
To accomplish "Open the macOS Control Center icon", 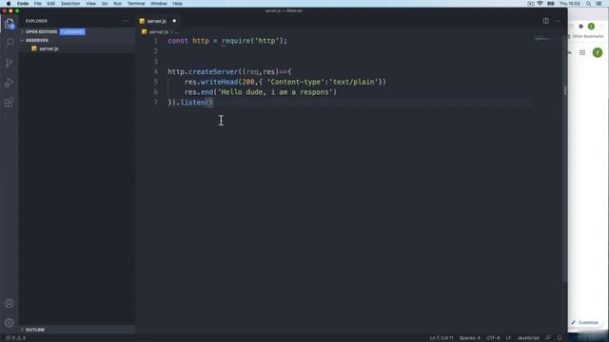I will (599, 4).
